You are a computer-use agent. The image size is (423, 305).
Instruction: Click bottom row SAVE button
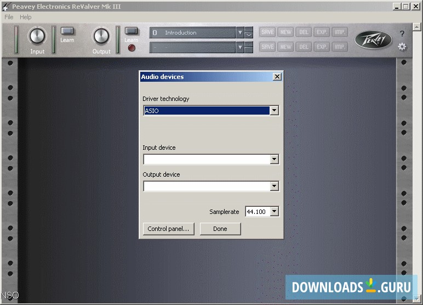[x=267, y=47]
